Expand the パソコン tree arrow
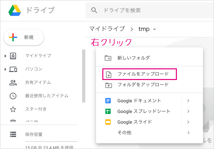 pos(5,69)
